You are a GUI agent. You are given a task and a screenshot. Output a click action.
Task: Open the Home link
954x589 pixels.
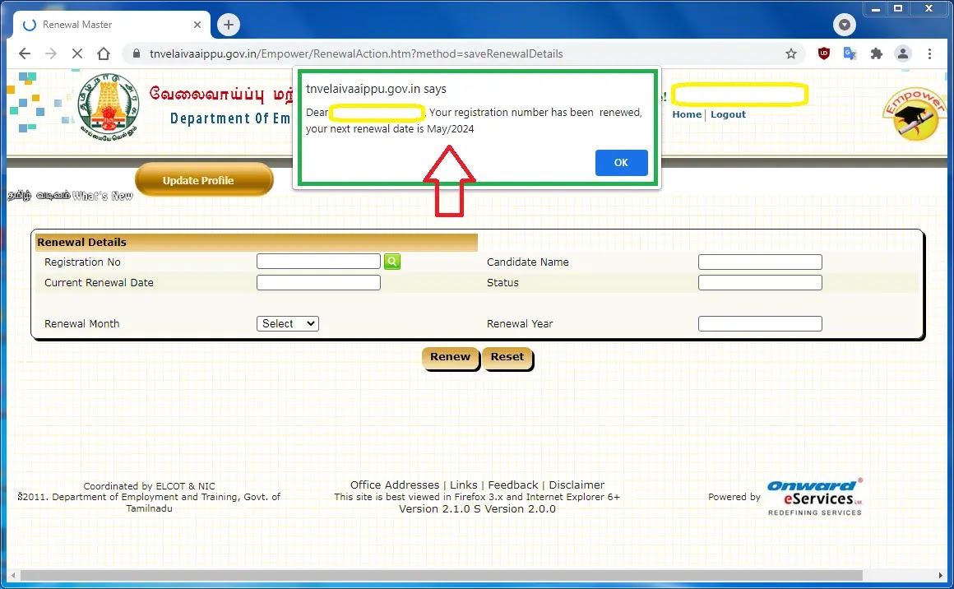click(x=687, y=114)
